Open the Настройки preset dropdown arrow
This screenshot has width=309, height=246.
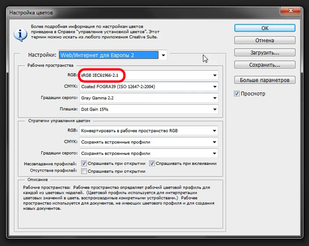(163, 55)
